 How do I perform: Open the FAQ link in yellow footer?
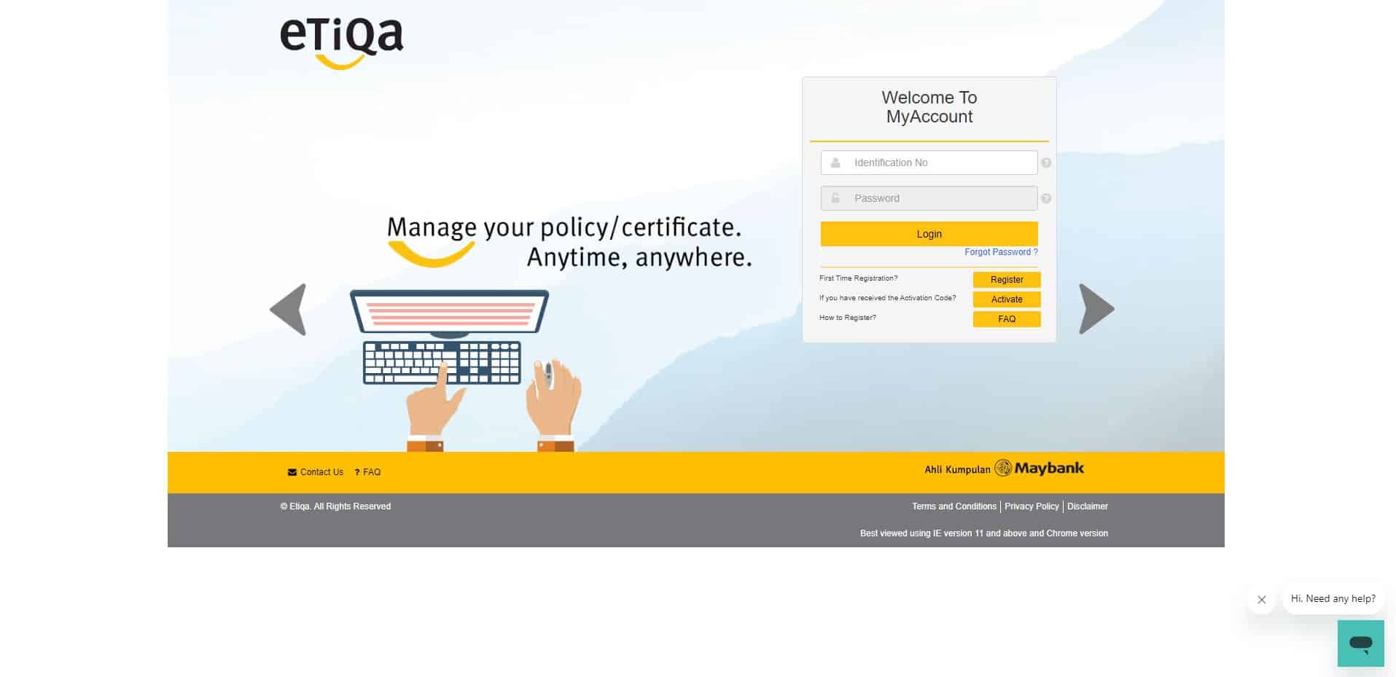(368, 472)
